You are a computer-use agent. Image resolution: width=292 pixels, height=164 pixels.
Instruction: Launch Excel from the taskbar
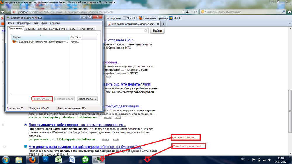click(59, 160)
